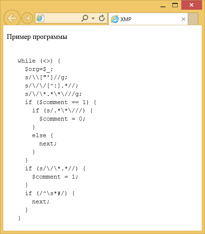Screen dimensions: 205x234
Task: Click the line '$comment = 0;'
Action: click(62, 119)
